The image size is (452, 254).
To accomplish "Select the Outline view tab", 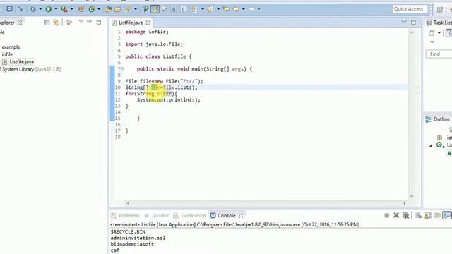I will point(438,119).
